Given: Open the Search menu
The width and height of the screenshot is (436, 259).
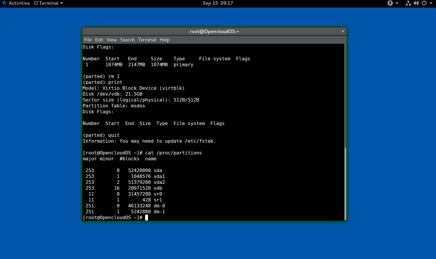Looking at the screenshot, I should point(127,40).
